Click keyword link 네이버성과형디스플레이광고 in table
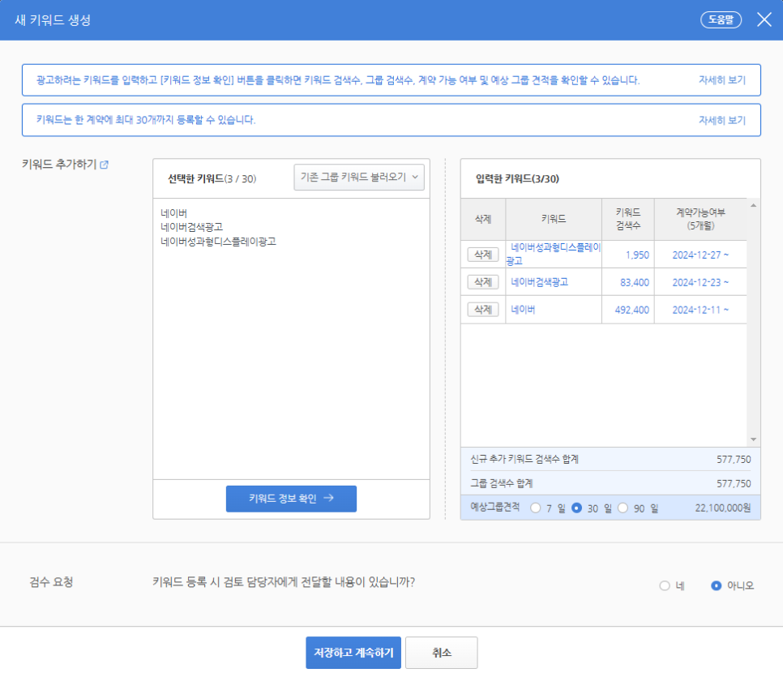This screenshot has height=677, width=783. [554, 254]
